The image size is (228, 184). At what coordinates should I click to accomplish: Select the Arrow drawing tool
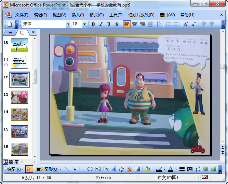(75, 169)
